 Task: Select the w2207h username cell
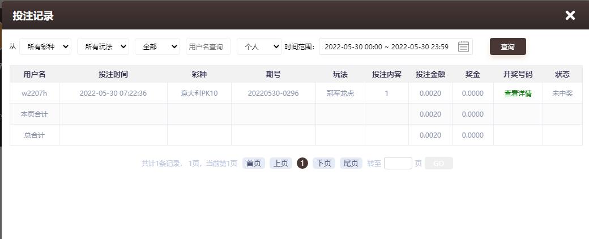pos(34,93)
